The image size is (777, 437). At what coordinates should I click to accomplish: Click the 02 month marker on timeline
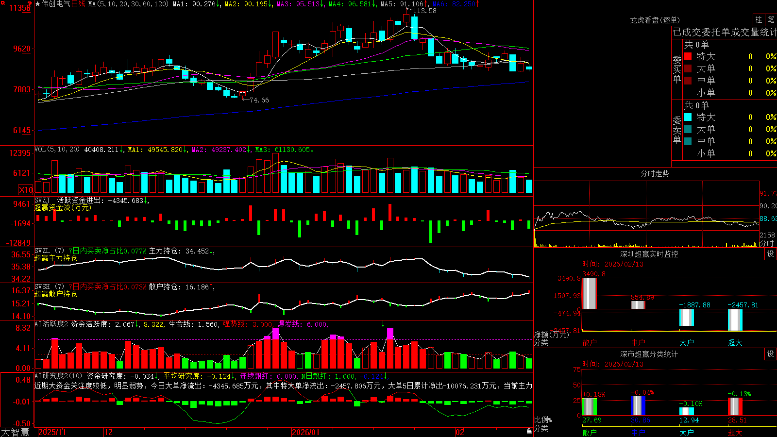[460, 432]
